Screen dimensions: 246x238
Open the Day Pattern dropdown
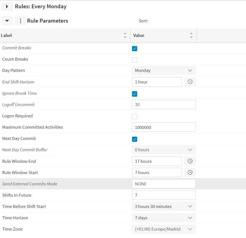click(164, 71)
